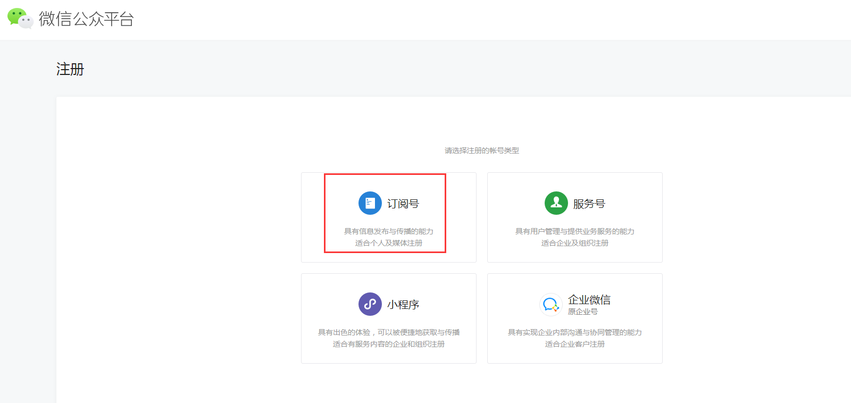Choose the 服务号 account type label
This screenshot has width=851, height=403.
point(589,204)
